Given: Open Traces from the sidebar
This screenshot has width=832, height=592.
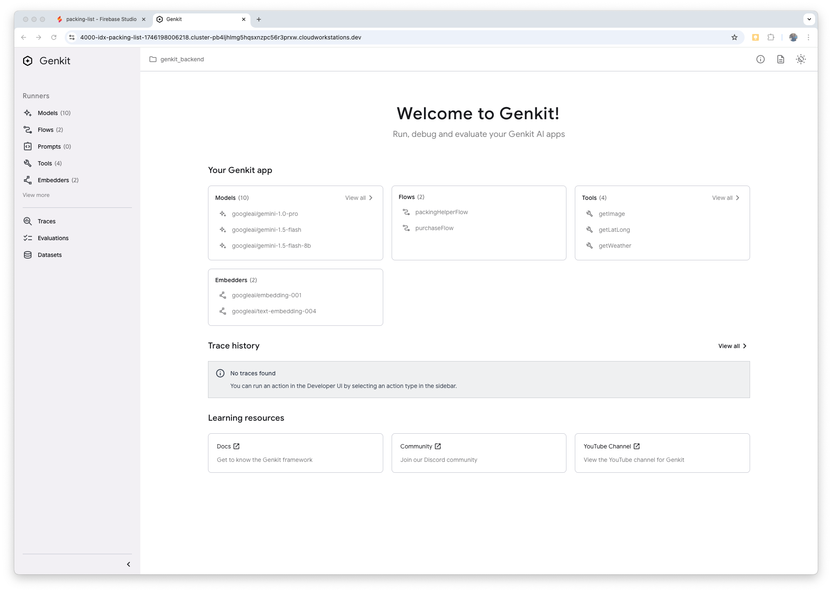Looking at the screenshot, I should pyautogui.click(x=47, y=221).
